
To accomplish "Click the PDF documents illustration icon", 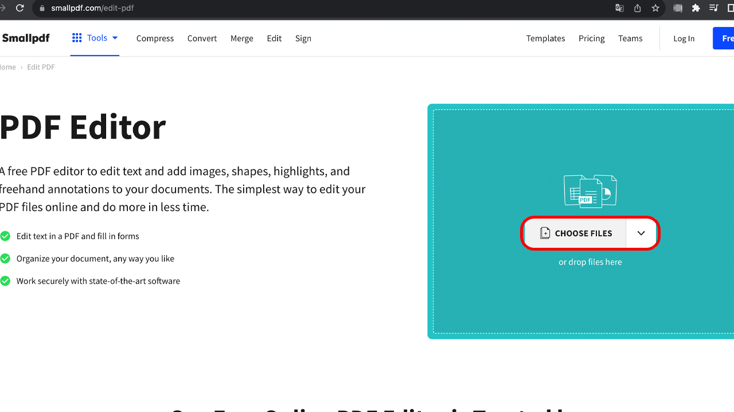I will point(591,191).
